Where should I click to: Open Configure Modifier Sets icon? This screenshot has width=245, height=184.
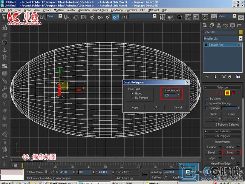tap(238, 77)
